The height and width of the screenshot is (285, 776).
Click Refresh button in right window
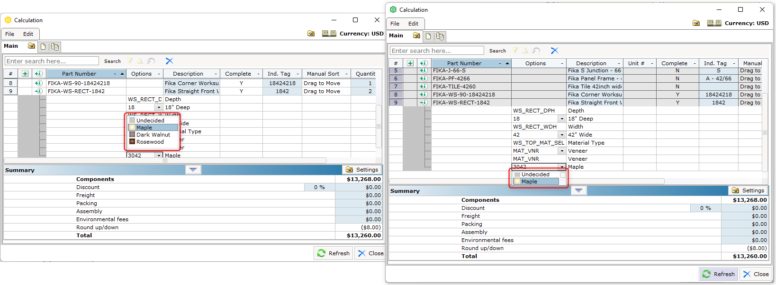tap(719, 274)
